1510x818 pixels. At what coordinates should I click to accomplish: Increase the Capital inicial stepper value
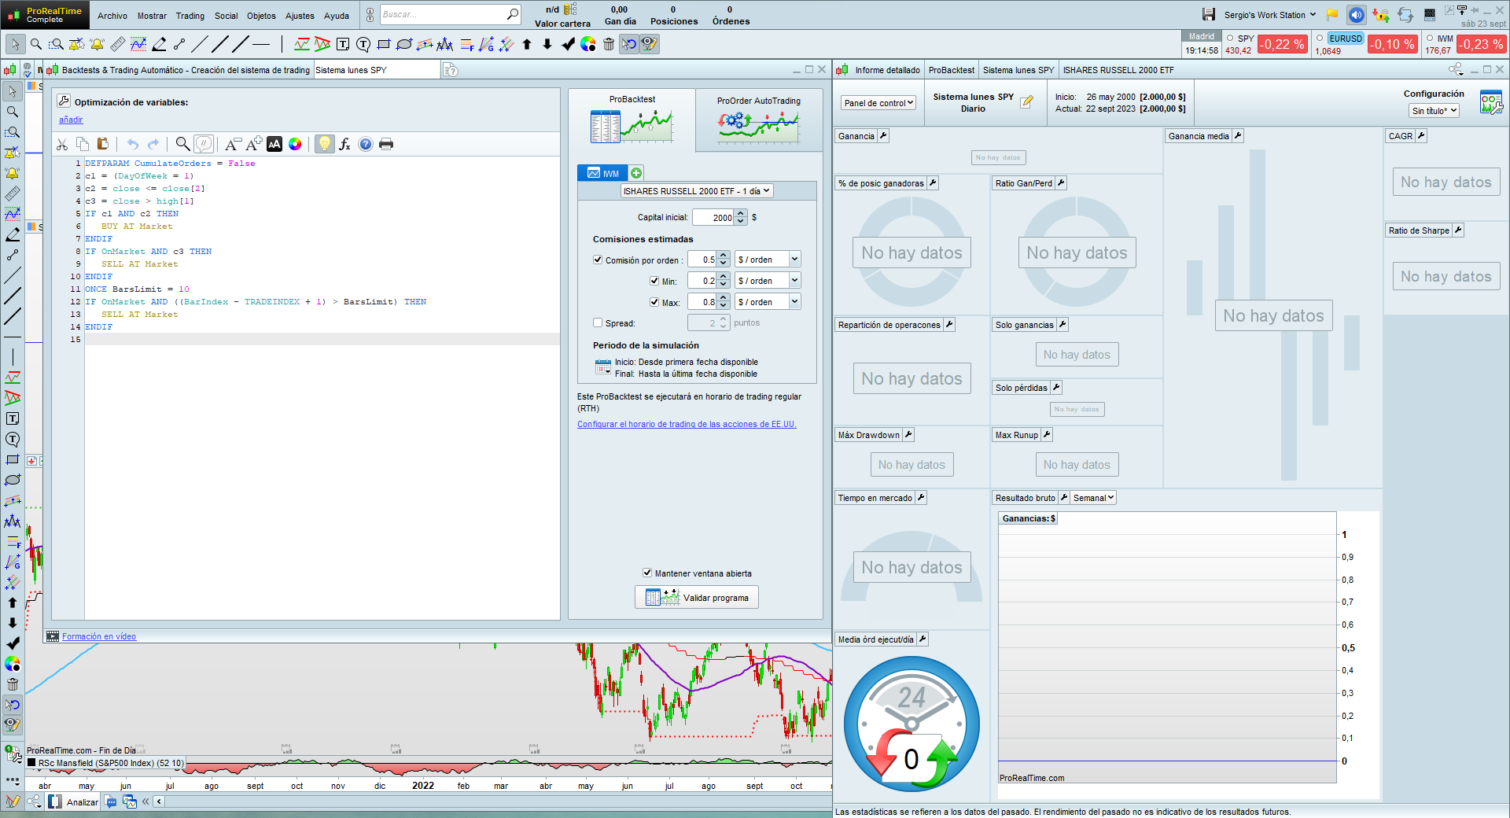pos(741,214)
